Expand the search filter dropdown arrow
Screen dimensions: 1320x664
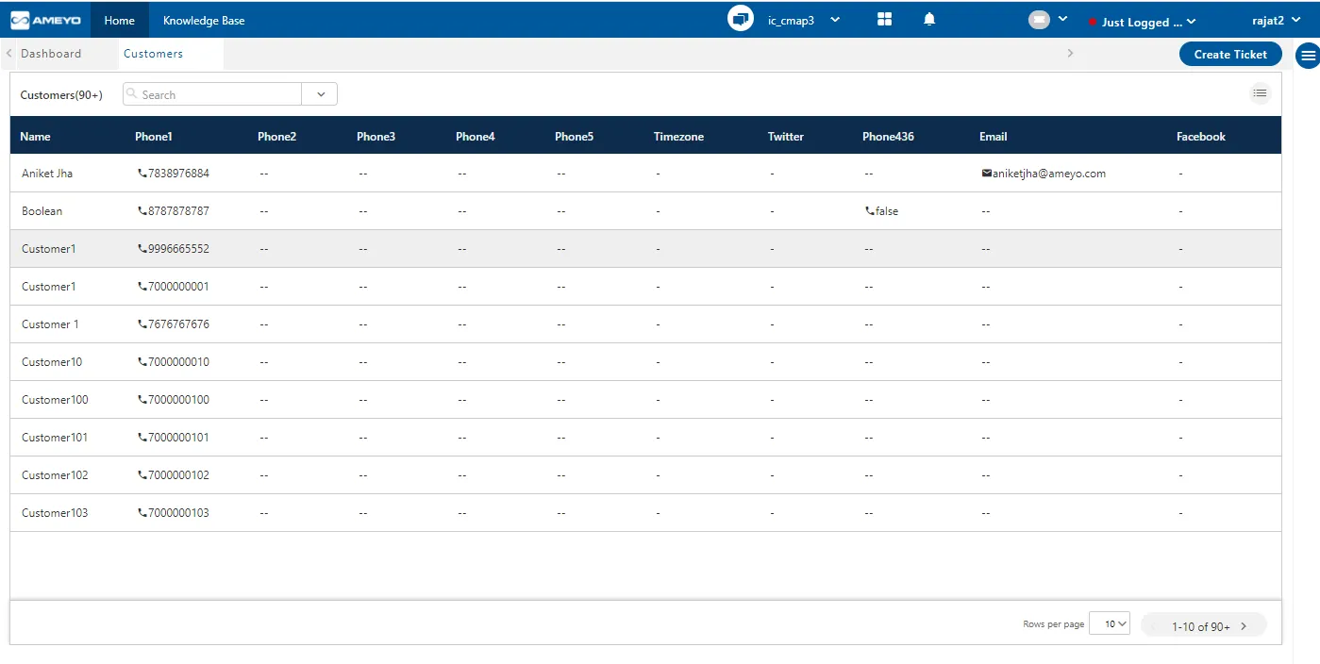320,94
